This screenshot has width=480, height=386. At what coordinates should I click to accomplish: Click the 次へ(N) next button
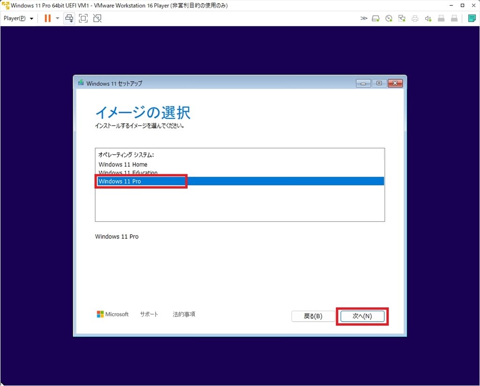tap(362, 316)
